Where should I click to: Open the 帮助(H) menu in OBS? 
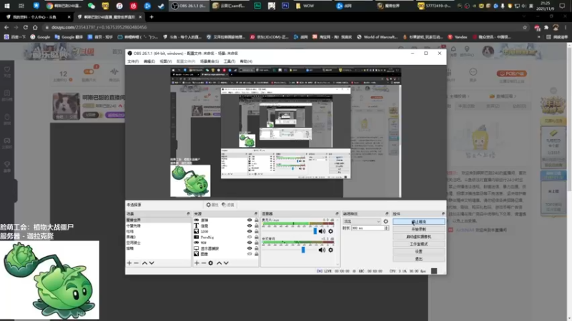coord(246,61)
